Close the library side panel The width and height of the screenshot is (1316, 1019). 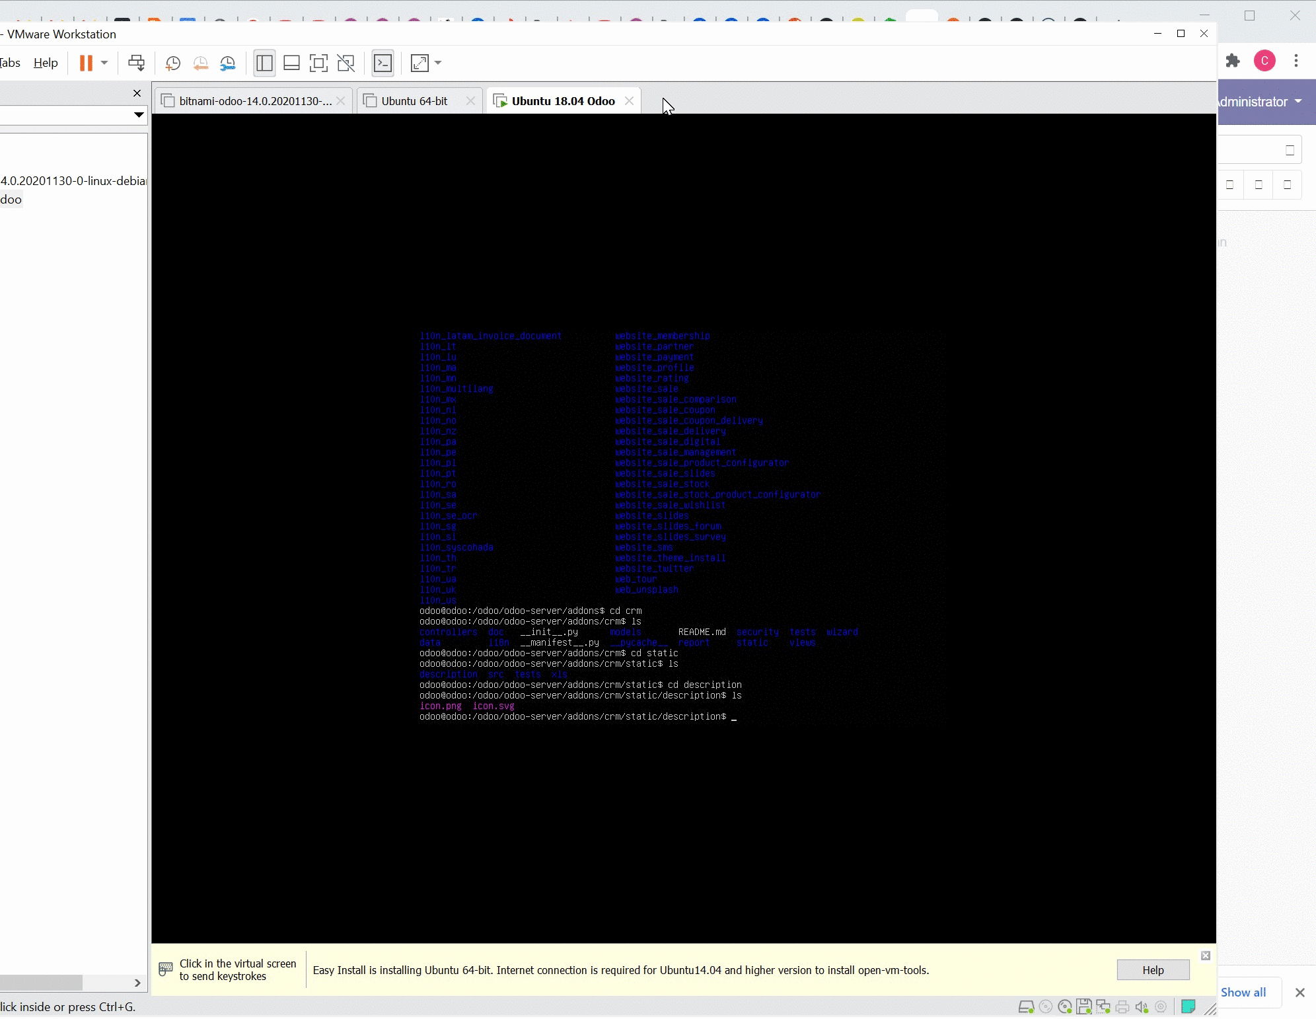coord(137,93)
